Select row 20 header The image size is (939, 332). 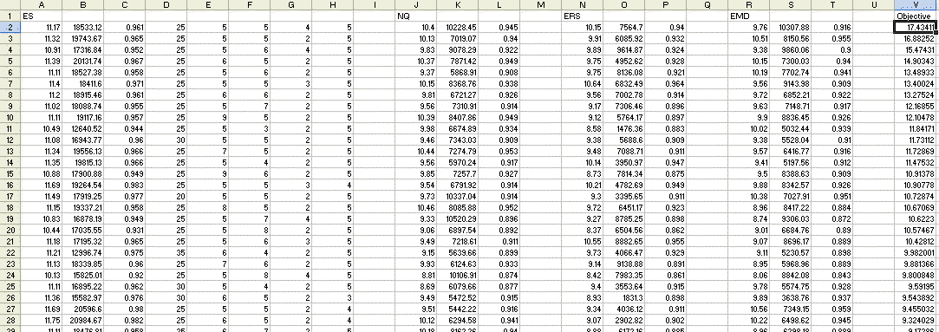click(10, 230)
